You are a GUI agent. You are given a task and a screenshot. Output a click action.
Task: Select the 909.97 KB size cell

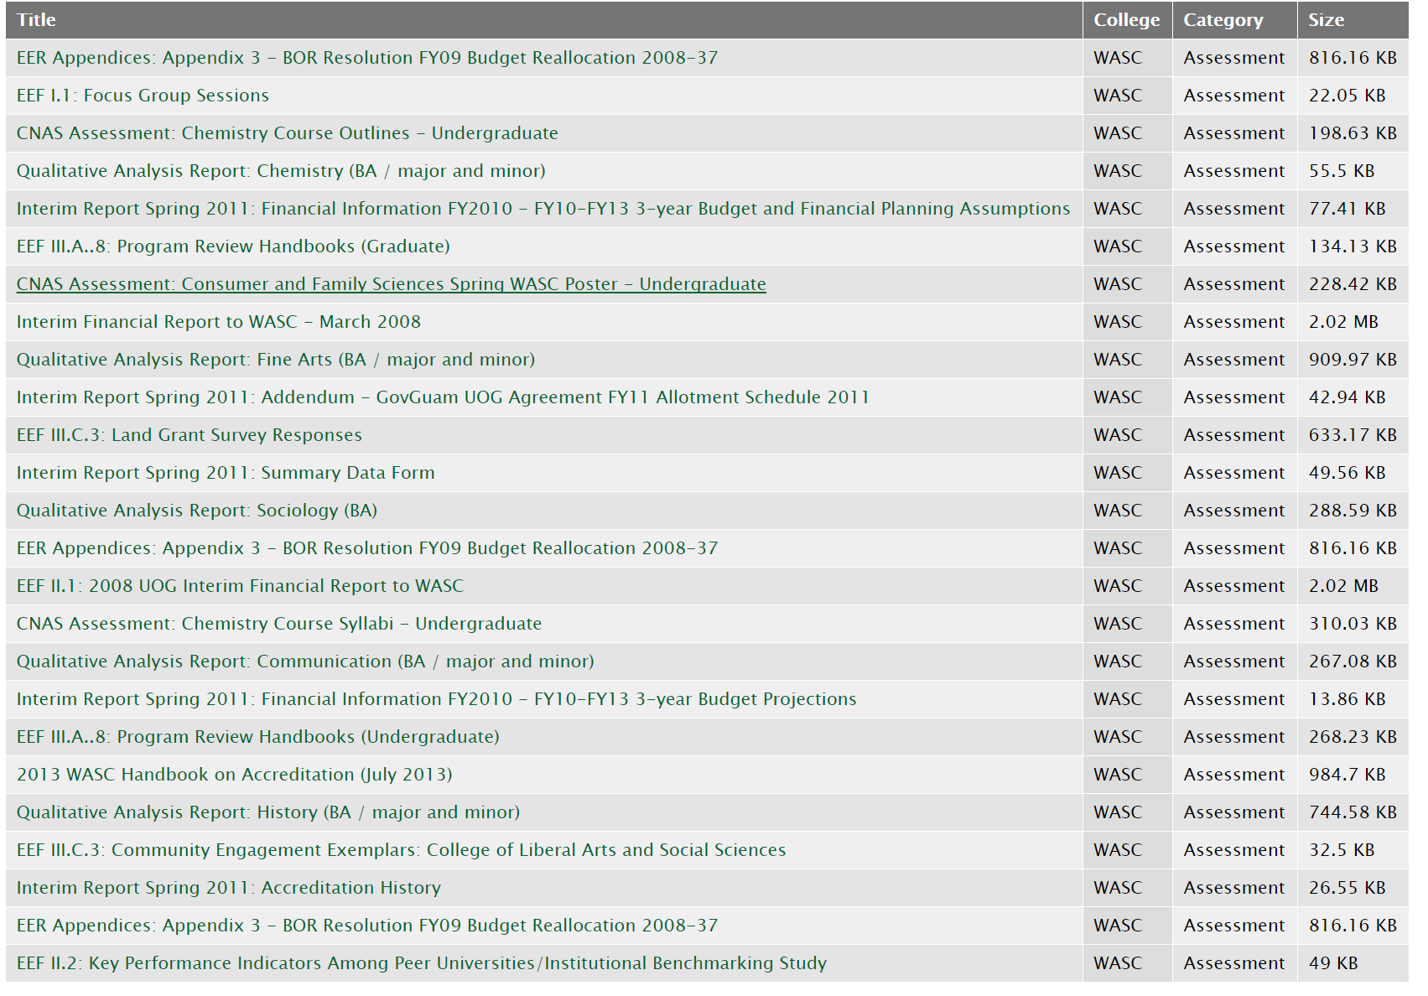[1353, 360]
